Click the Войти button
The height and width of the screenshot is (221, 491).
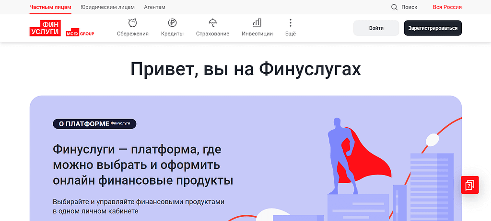point(376,28)
